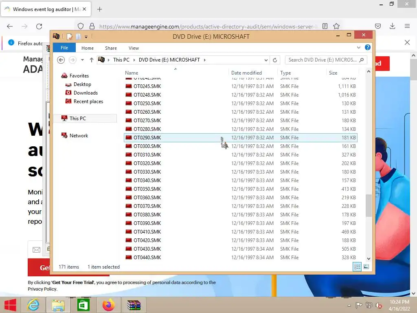Select This PC in the address breadcrumb
This screenshot has width=417, height=313.
coord(121,60)
